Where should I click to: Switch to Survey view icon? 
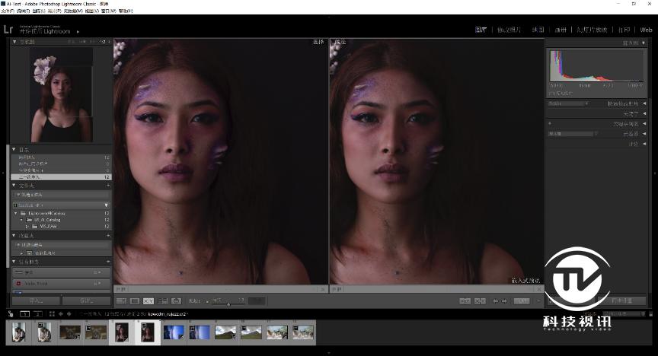(x=162, y=301)
